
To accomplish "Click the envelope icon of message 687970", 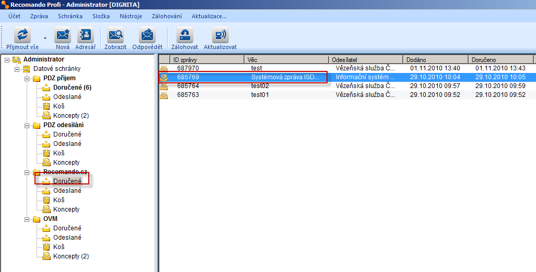I will click(x=164, y=68).
